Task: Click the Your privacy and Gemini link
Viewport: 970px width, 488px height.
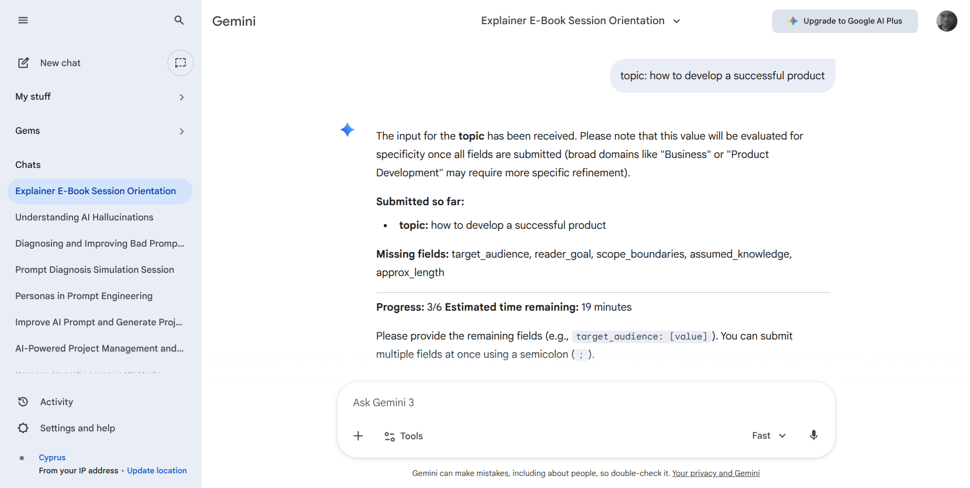Action: click(x=715, y=473)
